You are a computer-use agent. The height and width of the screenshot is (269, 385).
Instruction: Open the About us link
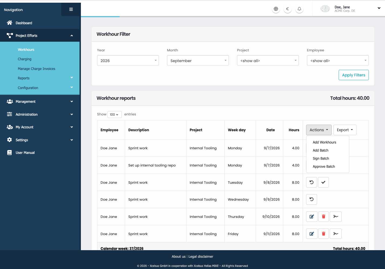tap(178, 257)
